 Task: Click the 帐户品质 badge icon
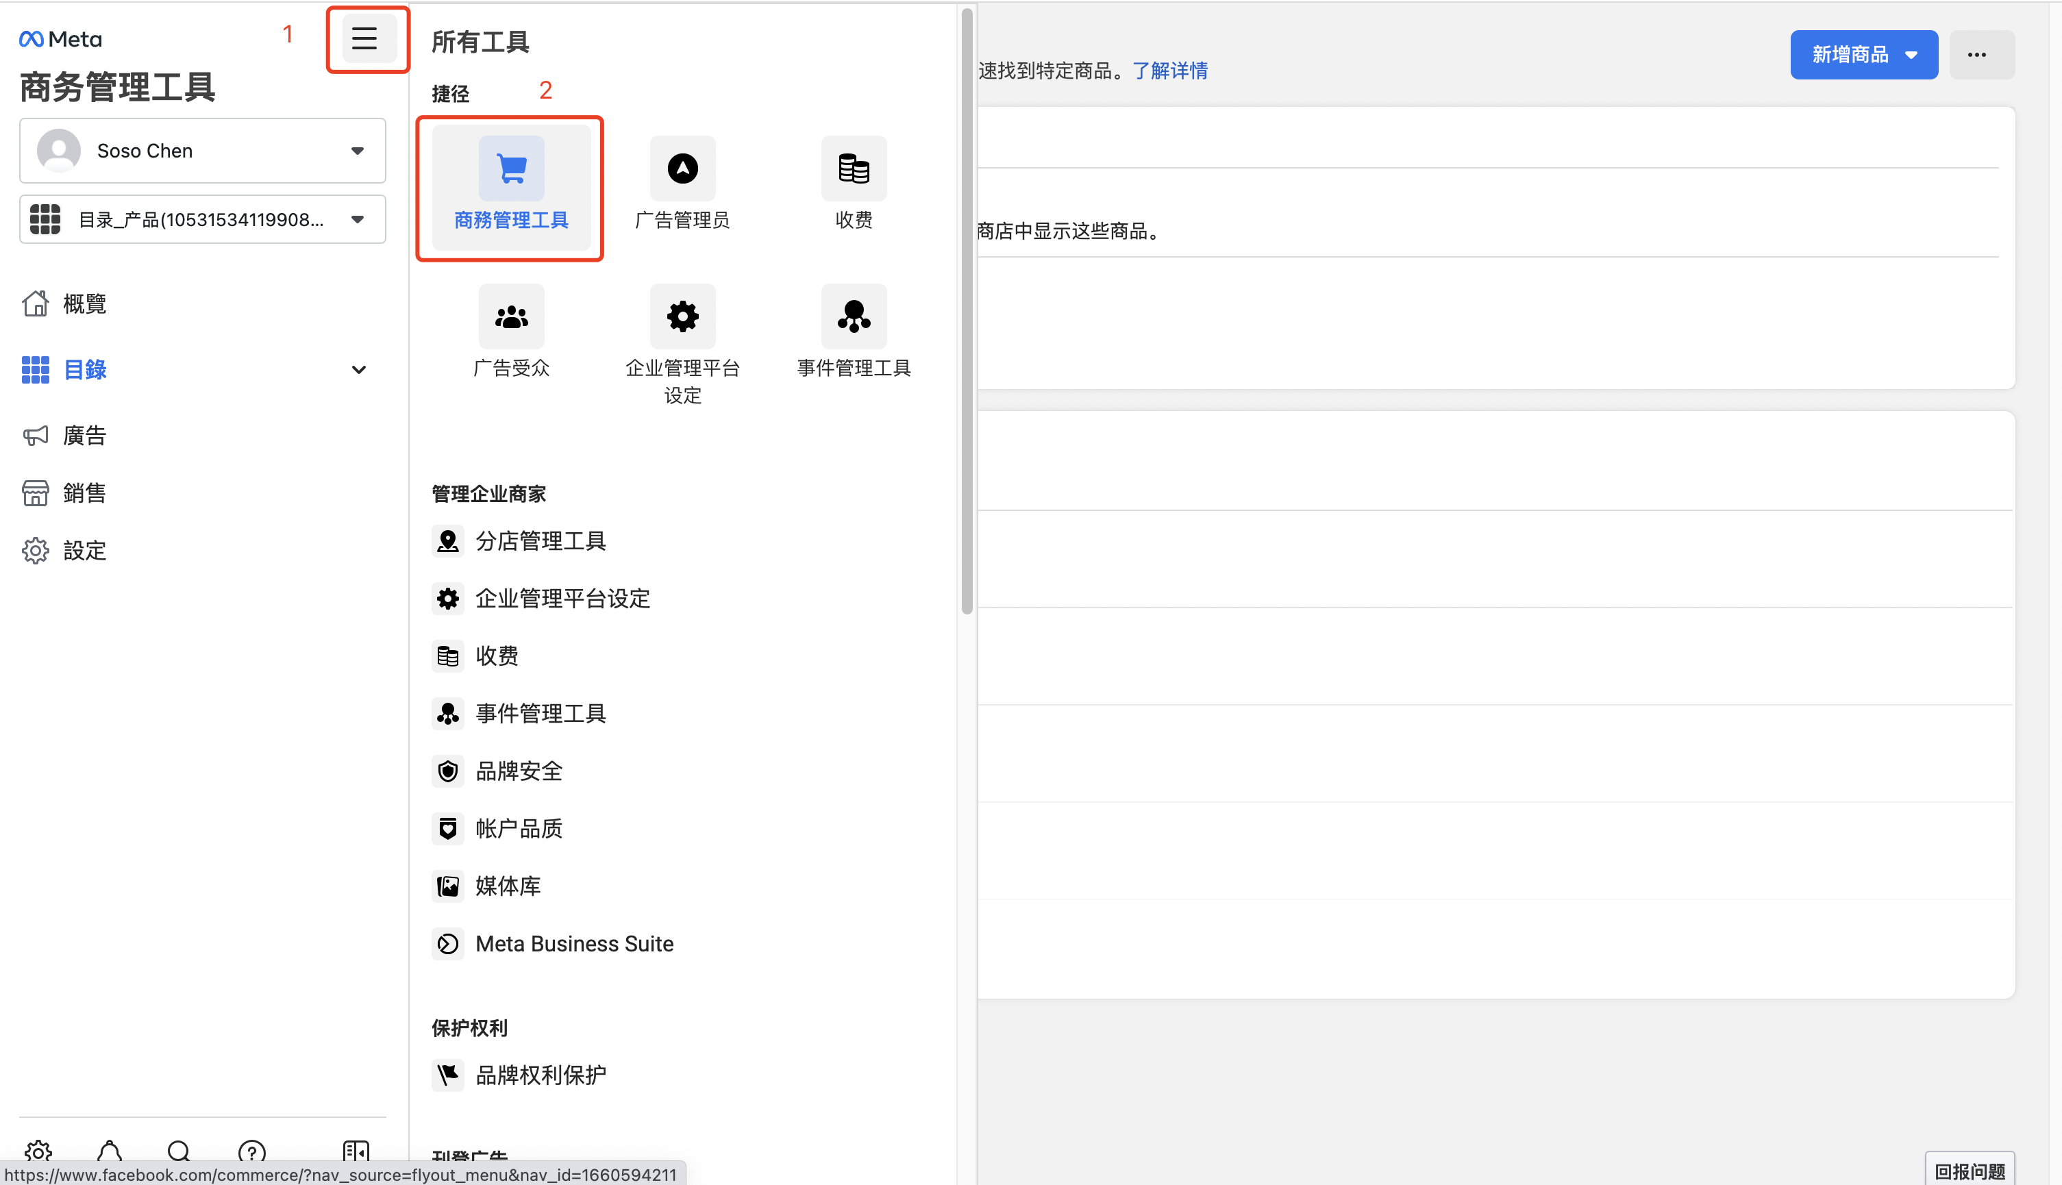pos(447,829)
